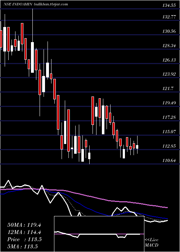Click the 5MA : 113.5 readout
180x252 pixels.
click(x=22, y=246)
